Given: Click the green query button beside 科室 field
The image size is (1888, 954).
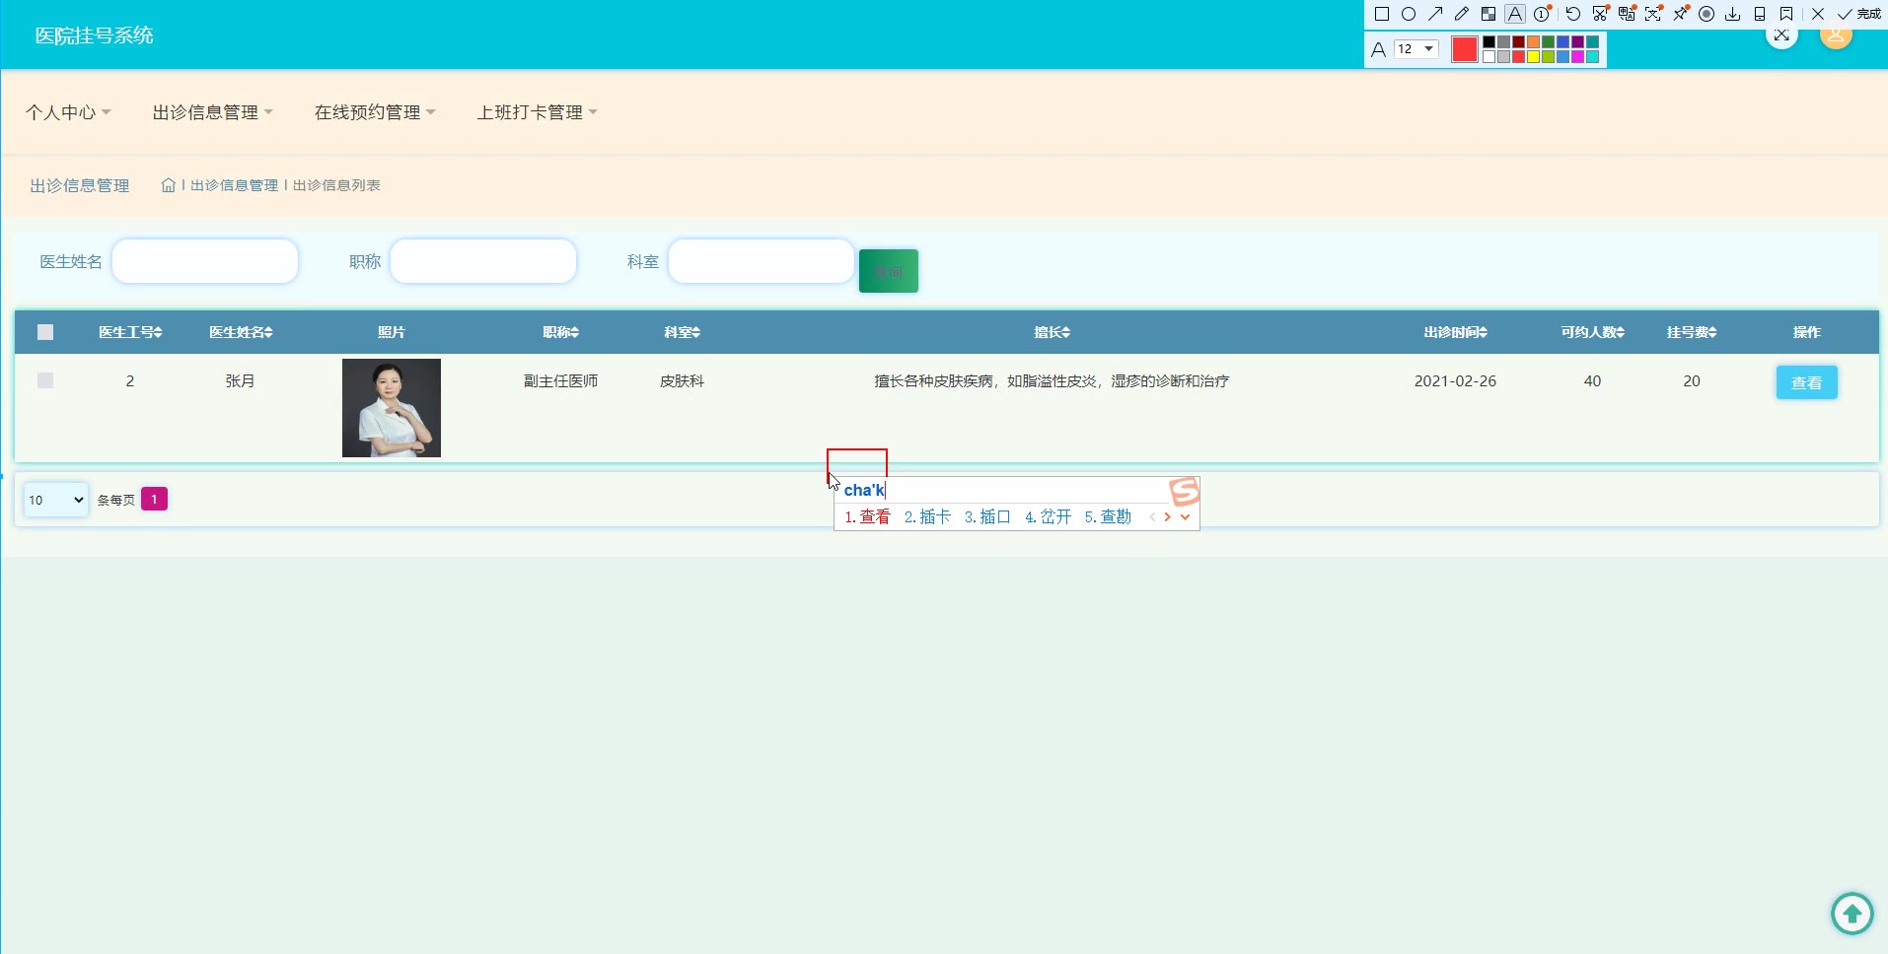Looking at the screenshot, I should [x=889, y=271].
